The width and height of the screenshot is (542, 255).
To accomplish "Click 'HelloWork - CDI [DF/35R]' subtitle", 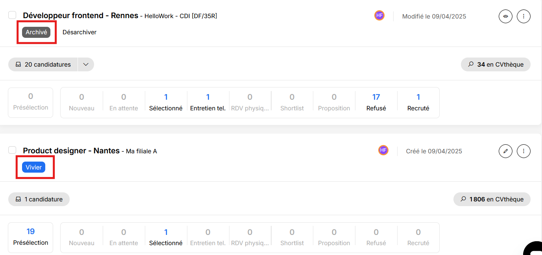I will (x=181, y=16).
